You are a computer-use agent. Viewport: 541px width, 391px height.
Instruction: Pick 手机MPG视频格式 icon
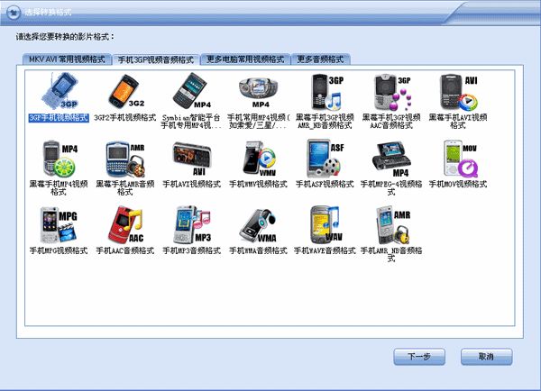click(x=58, y=225)
